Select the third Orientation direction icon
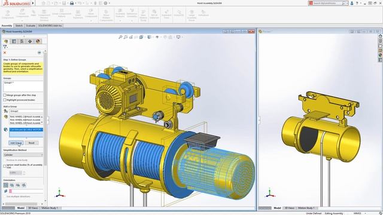383x215 pixels. [x=18, y=185]
